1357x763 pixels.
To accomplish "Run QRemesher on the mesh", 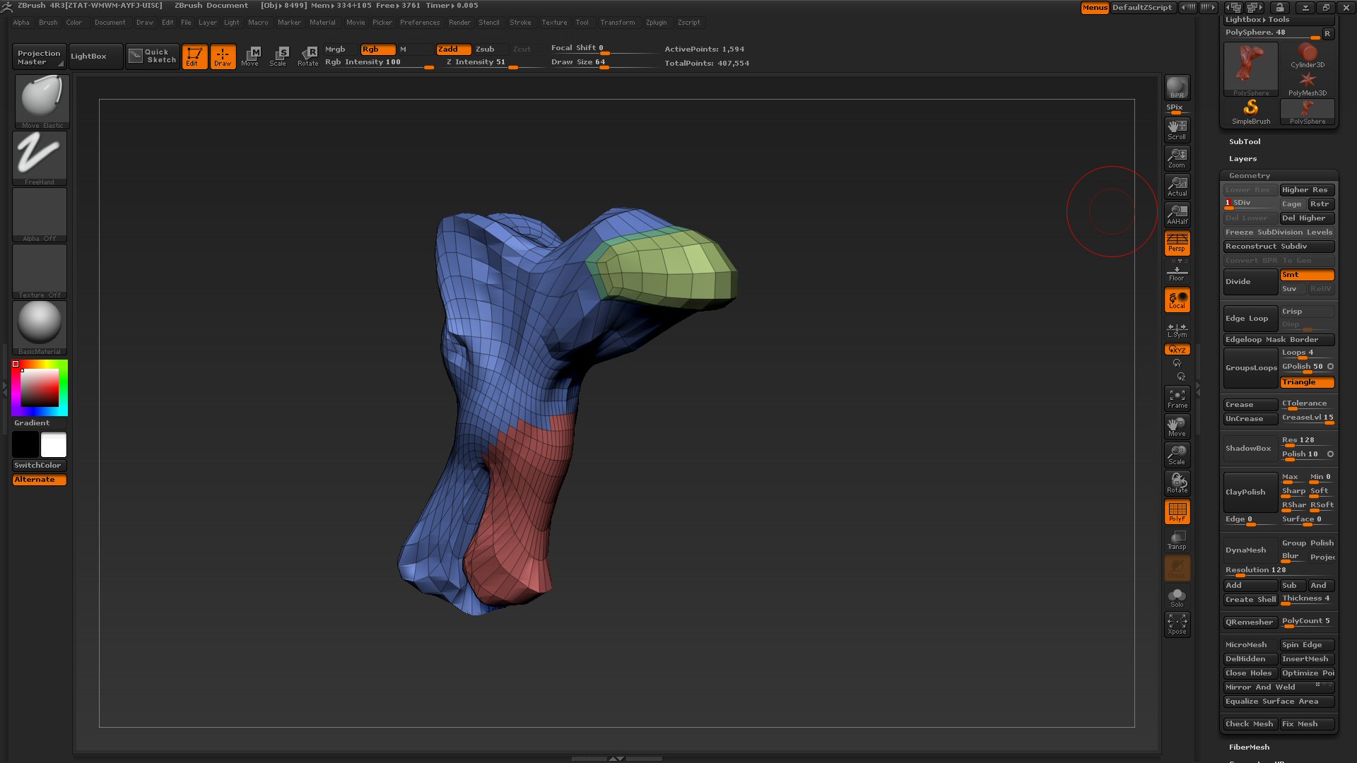I will point(1249,622).
